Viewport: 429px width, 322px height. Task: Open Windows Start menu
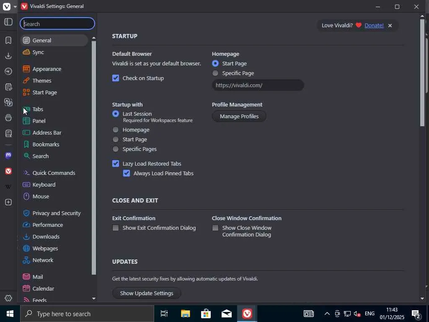[10, 314]
